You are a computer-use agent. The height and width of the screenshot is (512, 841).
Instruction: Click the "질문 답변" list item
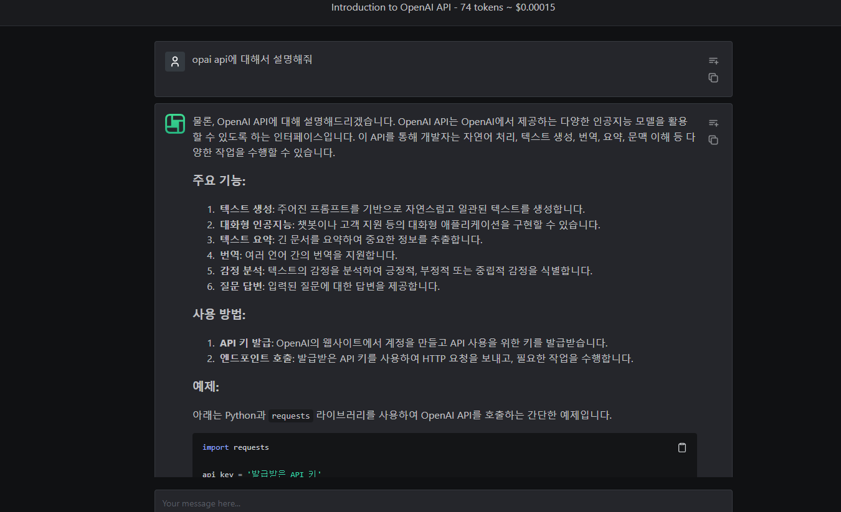click(x=330, y=286)
